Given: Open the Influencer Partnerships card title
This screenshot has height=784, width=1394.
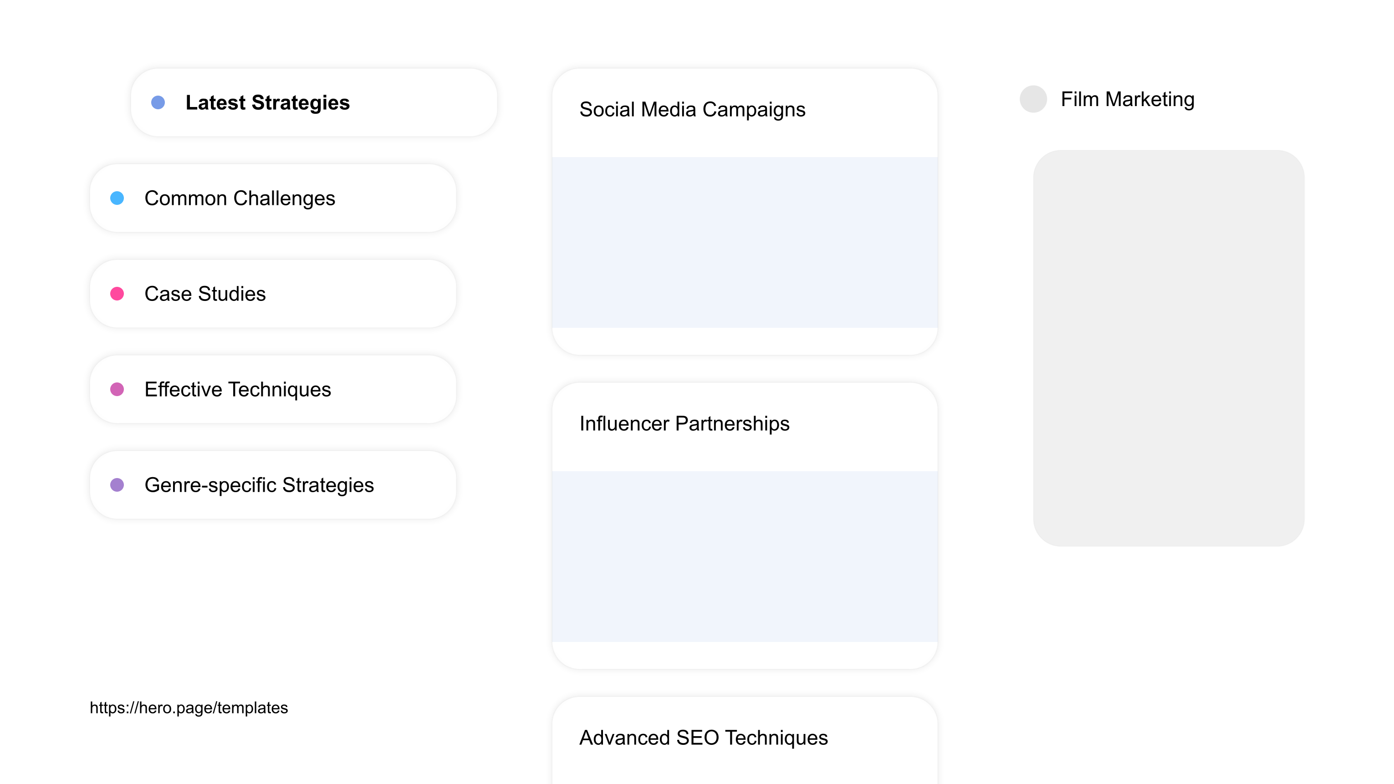Looking at the screenshot, I should (x=684, y=424).
